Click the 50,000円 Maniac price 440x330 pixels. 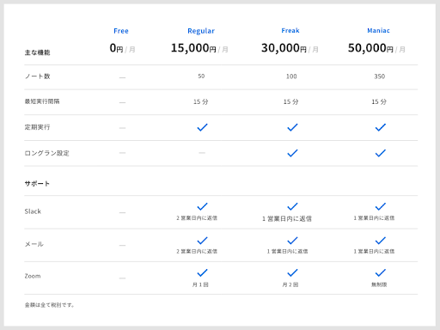click(370, 48)
